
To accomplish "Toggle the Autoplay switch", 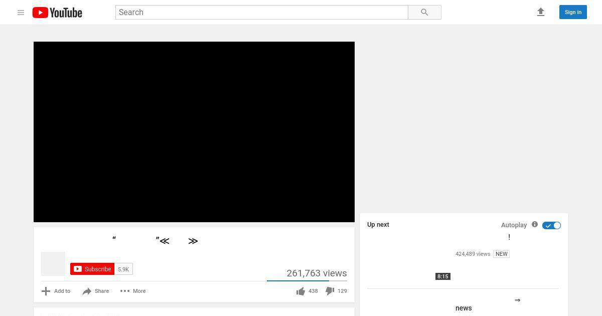I will click(551, 225).
